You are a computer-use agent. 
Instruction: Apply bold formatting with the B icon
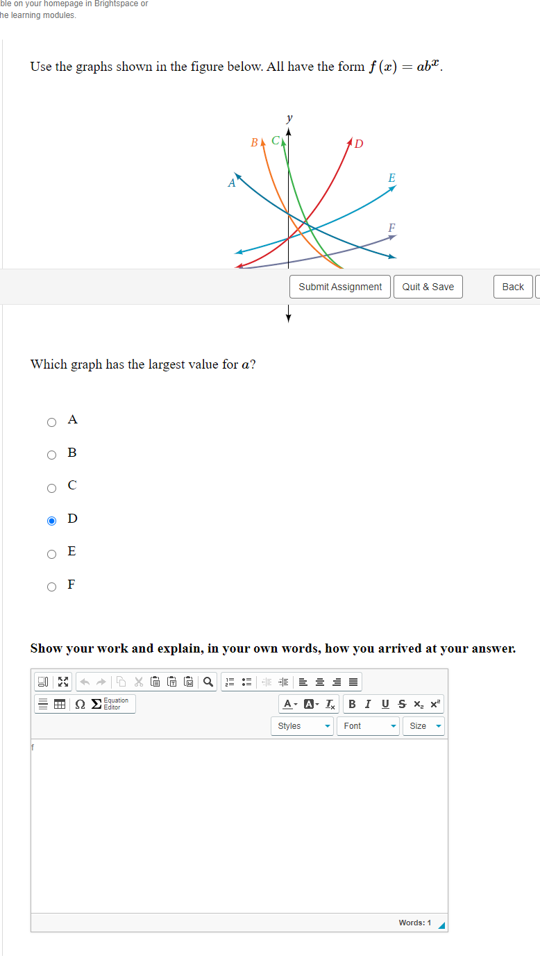pyautogui.click(x=353, y=704)
